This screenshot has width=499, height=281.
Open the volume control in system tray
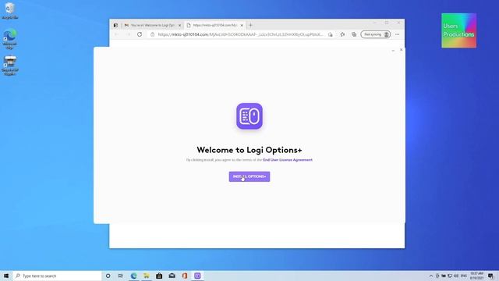456,276
